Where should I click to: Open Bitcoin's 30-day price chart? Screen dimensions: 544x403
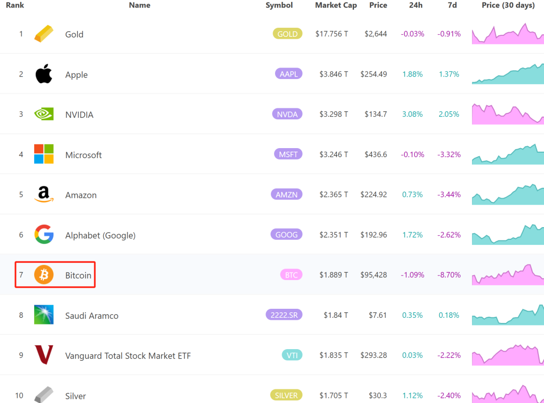pos(508,275)
